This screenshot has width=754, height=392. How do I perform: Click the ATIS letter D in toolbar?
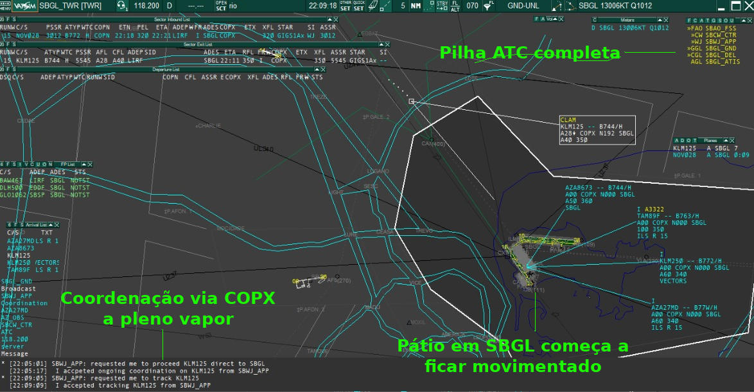(170, 6)
